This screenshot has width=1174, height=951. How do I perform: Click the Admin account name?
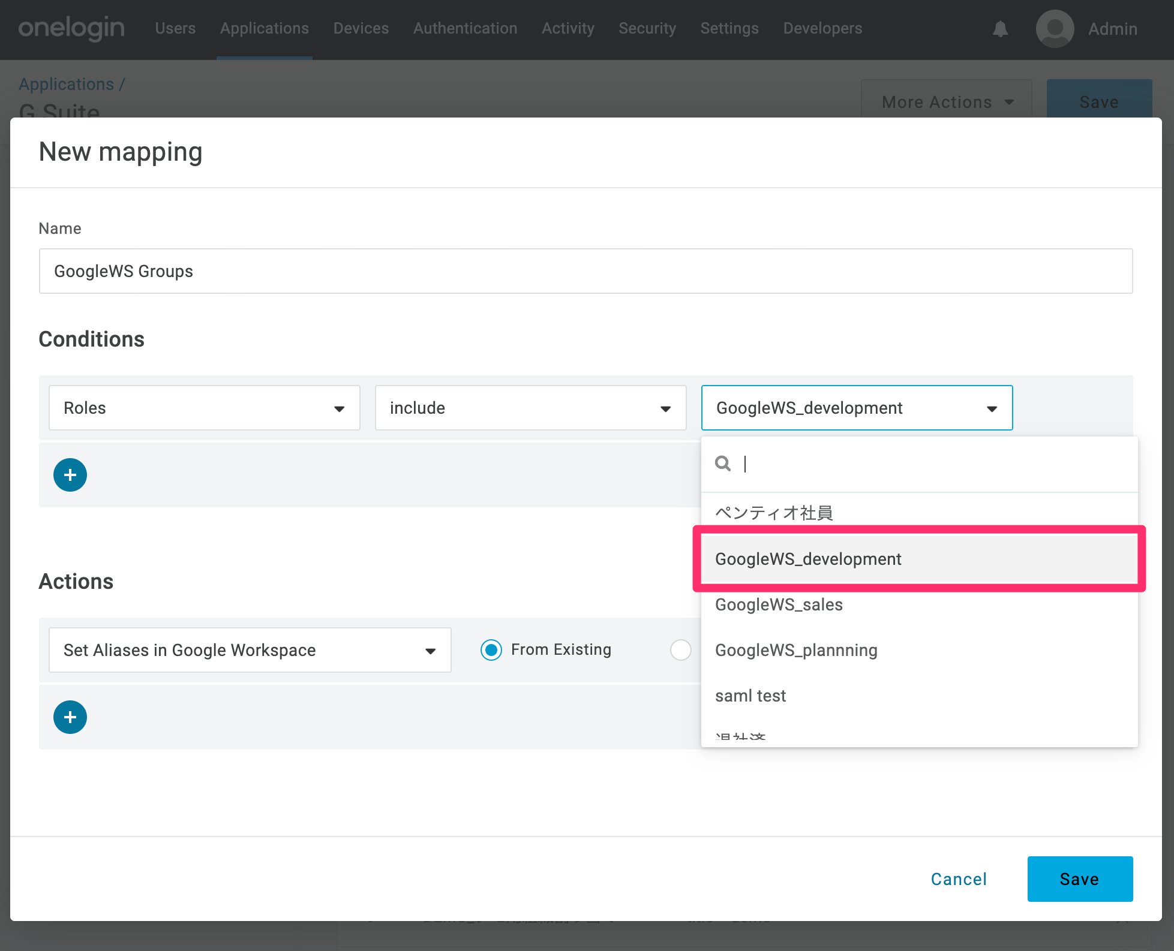pyautogui.click(x=1113, y=29)
